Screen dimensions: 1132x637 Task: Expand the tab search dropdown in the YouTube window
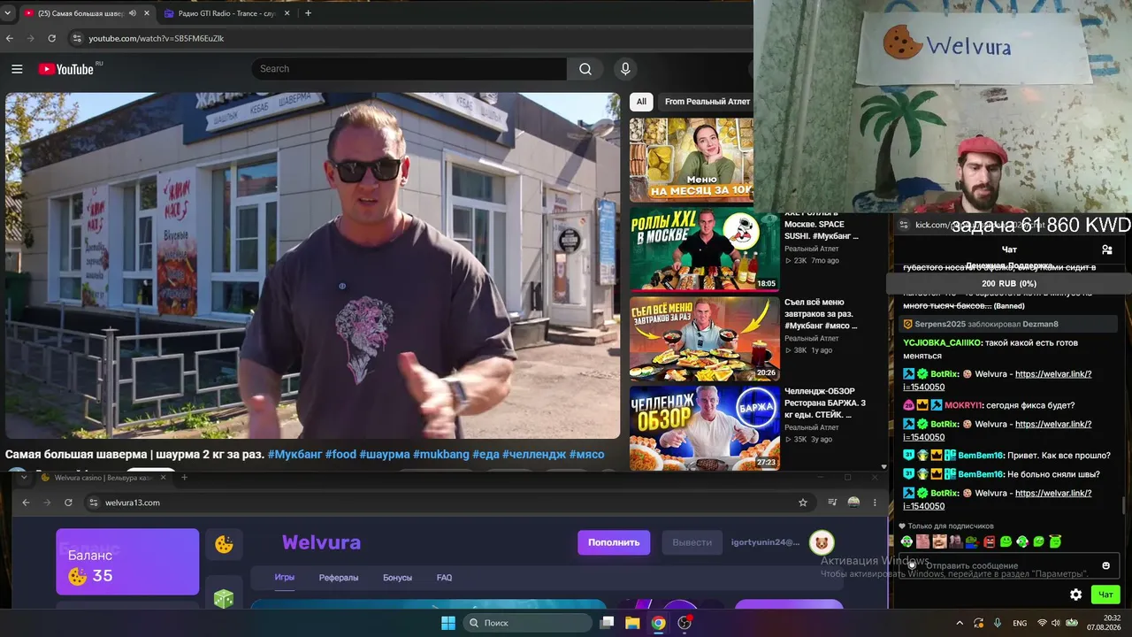(x=6, y=13)
